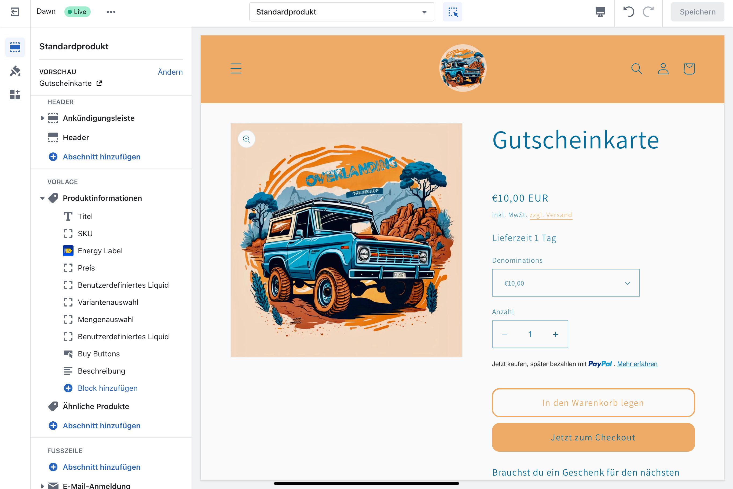The height and width of the screenshot is (489, 733).
Task: Select the Buy Buttons block
Action: point(98,354)
